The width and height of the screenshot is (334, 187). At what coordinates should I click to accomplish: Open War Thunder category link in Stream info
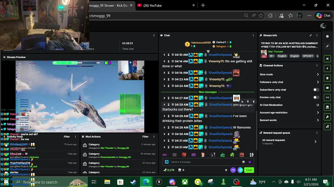pyautogui.click(x=276, y=52)
